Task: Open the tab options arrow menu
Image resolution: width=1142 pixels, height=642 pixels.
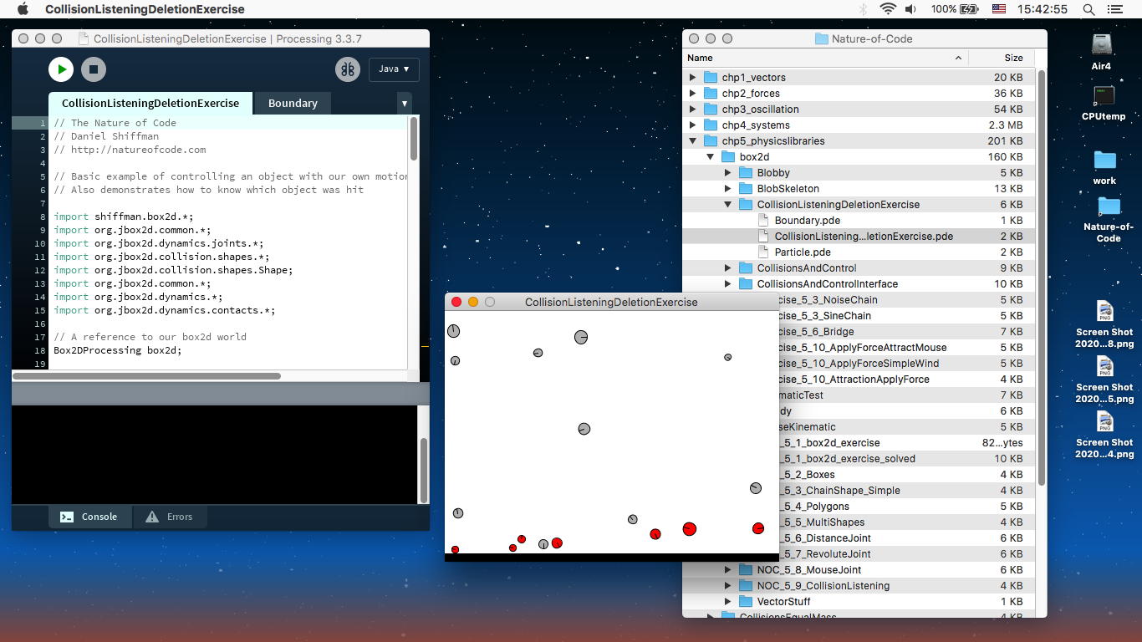Action: (405, 104)
